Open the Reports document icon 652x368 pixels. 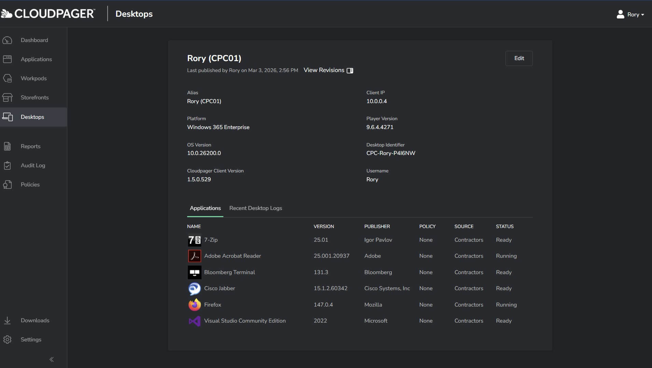7,146
